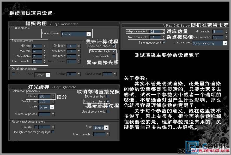Toggle the Show calc. phase checkbox in Irradiance map
This screenshot has width=231, height=155.
pos(114,46)
